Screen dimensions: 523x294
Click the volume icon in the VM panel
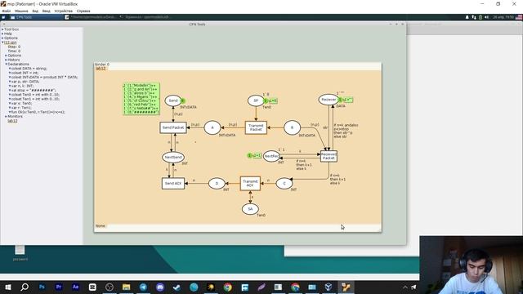tap(487, 17)
